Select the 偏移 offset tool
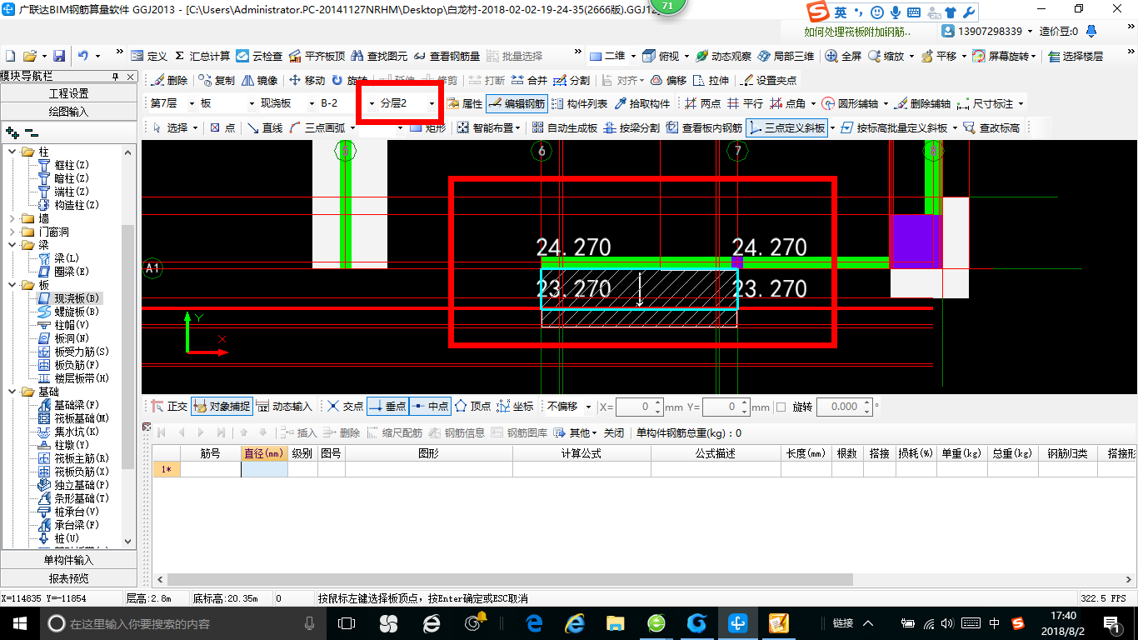 coord(668,81)
